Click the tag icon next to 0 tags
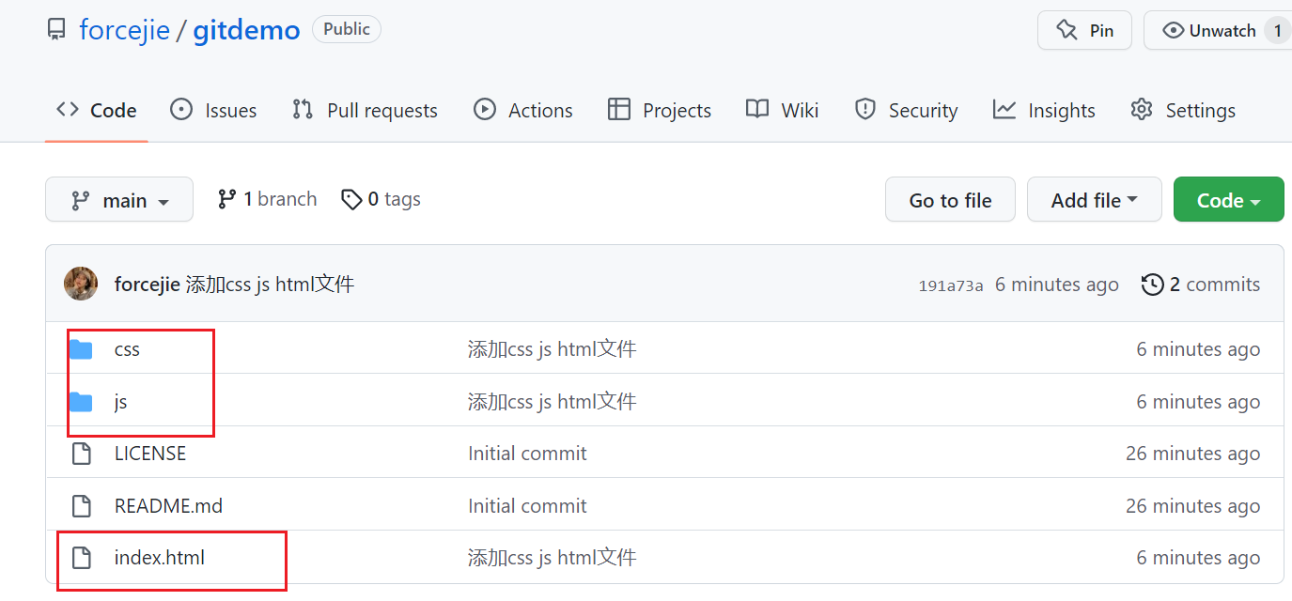The image size is (1292, 601). [351, 199]
